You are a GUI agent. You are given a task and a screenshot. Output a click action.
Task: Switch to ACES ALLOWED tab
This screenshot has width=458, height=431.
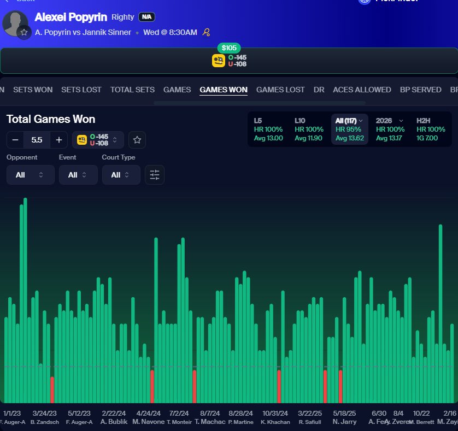point(362,90)
